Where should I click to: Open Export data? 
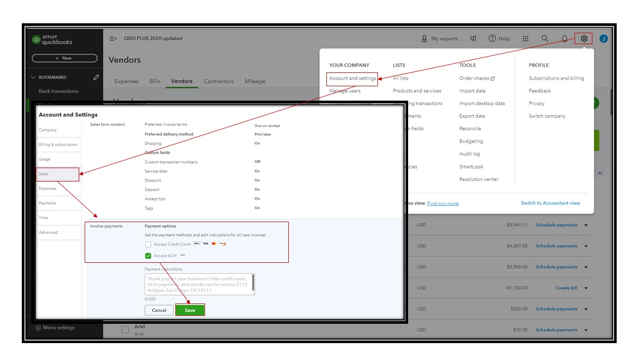pyautogui.click(x=472, y=116)
